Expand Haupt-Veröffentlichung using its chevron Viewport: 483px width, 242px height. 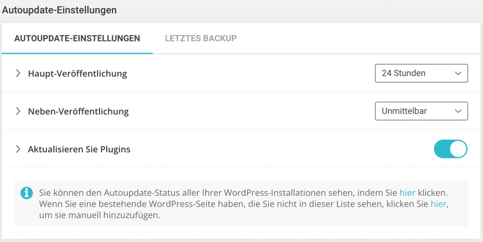18,73
